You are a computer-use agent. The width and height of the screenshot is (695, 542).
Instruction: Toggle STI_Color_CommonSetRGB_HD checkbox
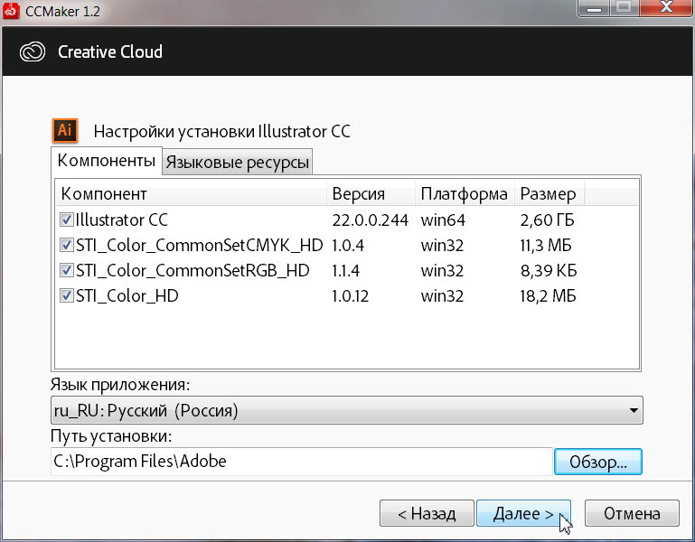tap(67, 270)
